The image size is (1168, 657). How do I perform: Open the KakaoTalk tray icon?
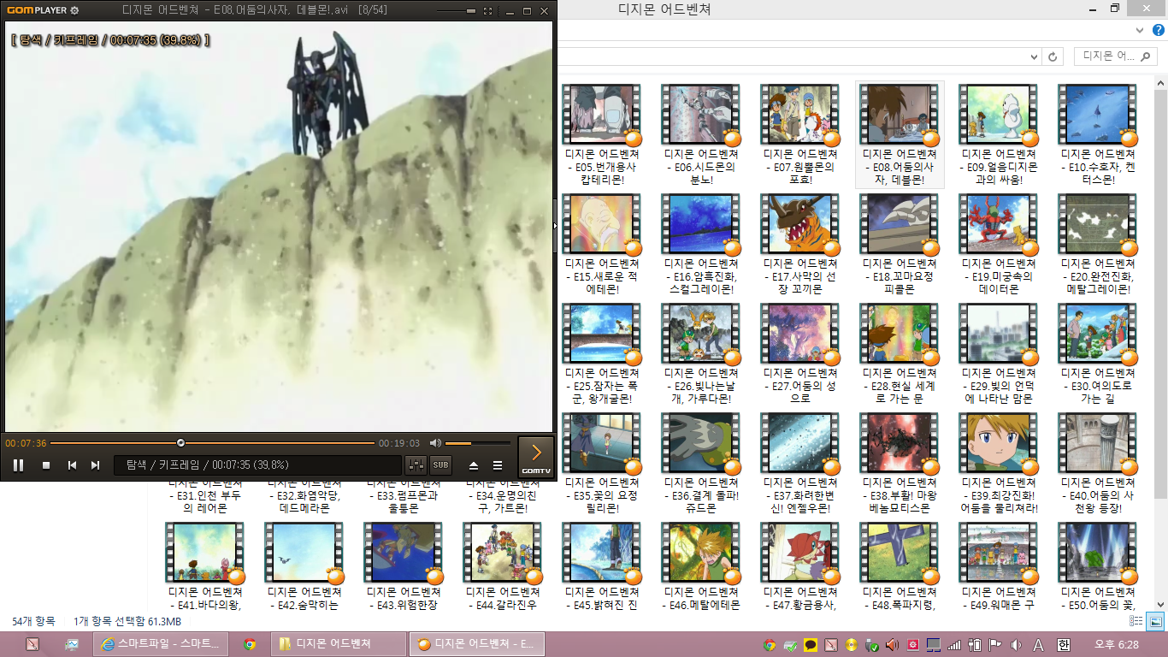[x=811, y=644]
